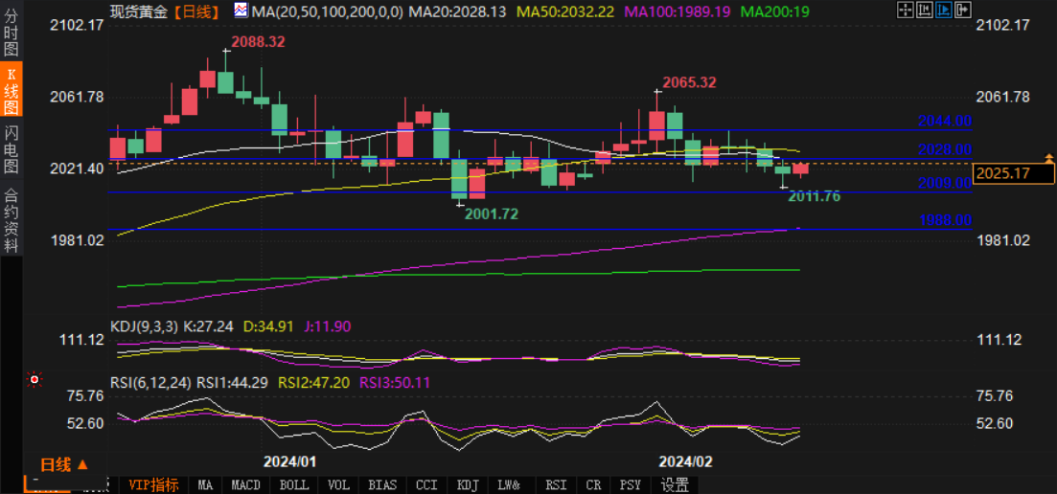Expand the 日线 period dropdown
This screenshot has width=1057, height=494.
[x=63, y=465]
